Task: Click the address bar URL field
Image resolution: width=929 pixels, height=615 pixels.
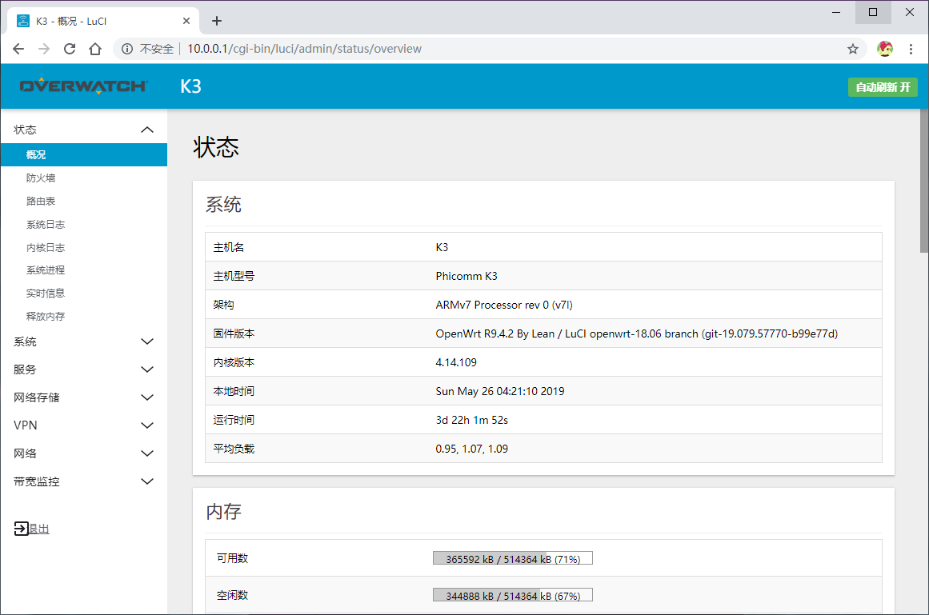Action: tap(480, 49)
